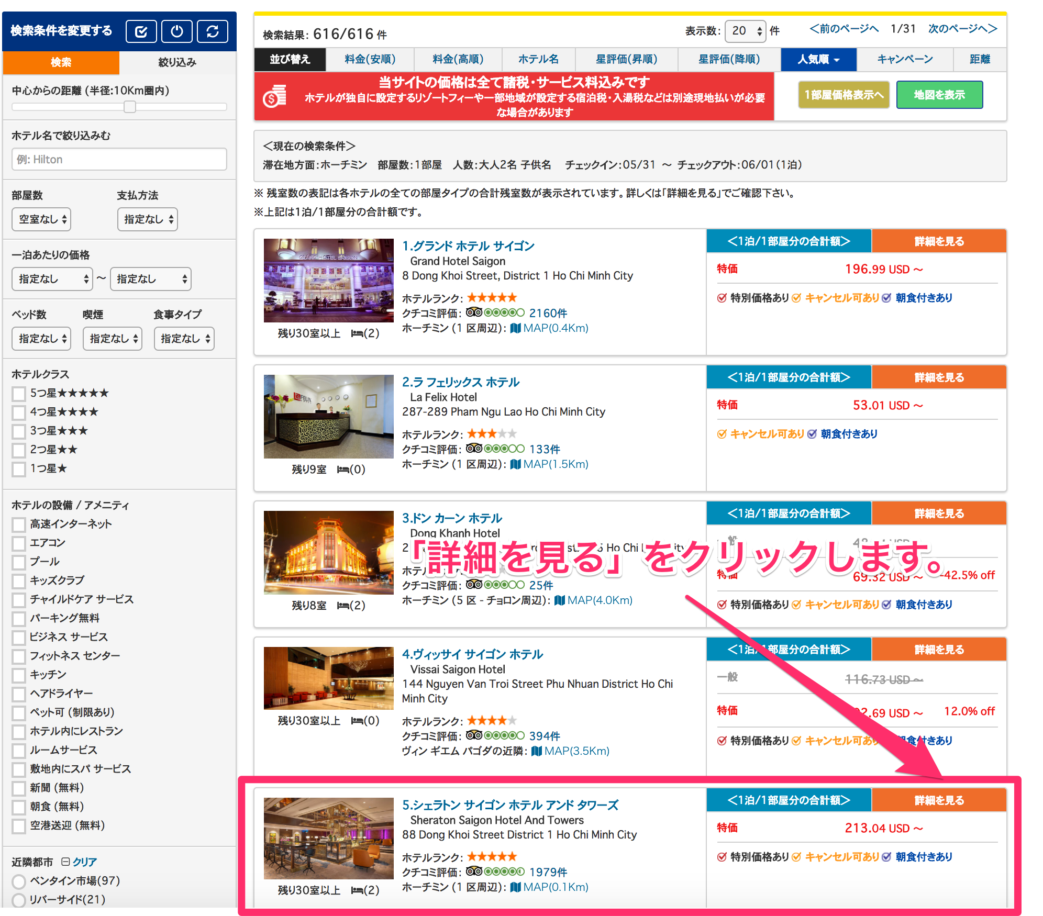The height and width of the screenshot is (916, 1043).
Task: Tick the パーキング無料 checkbox
Action: (x=19, y=619)
